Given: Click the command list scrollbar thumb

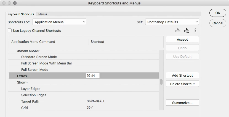Looking at the screenshot, I should pos(161,82).
